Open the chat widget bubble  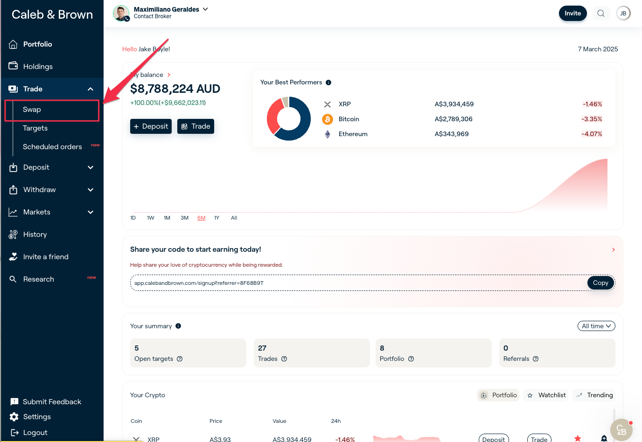pyautogui.click(x=621, y=430)
